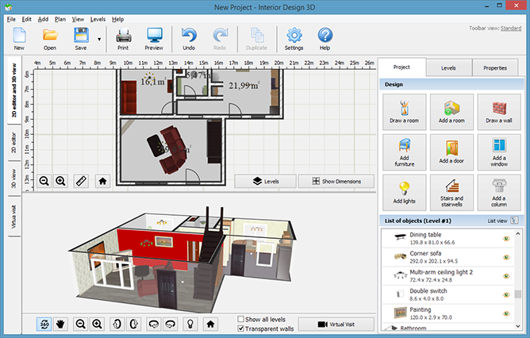Screen dimensions: 530x338
Task: Zoom out in the 3D view
Action: click(x=81, y=325)
